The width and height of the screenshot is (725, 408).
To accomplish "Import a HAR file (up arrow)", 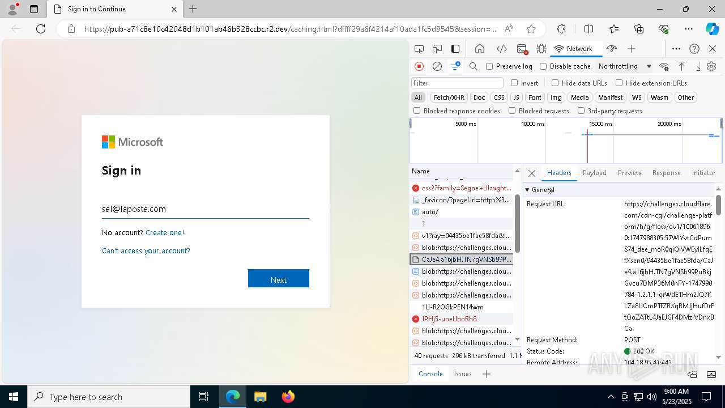I will click(x=682, y=66).
